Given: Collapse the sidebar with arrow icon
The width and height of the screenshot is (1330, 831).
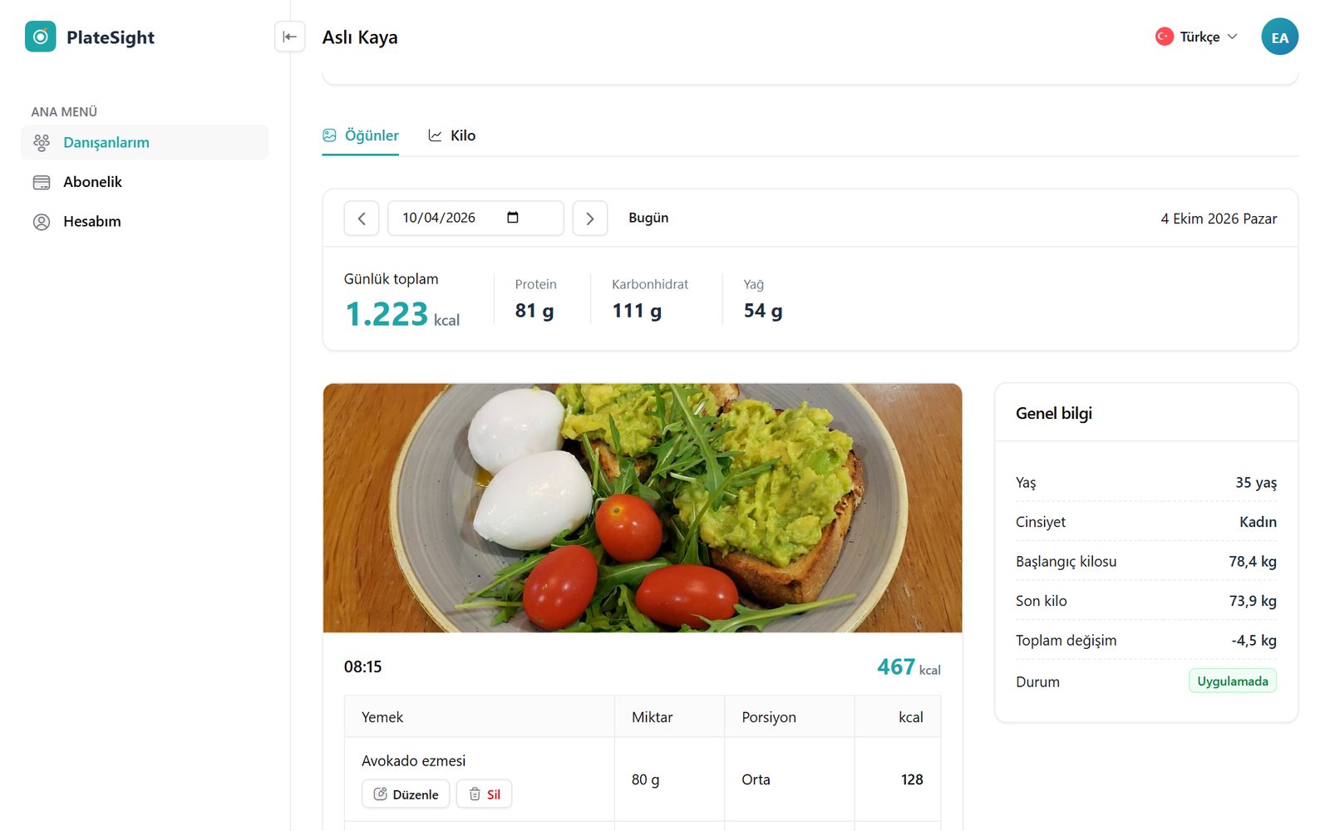Looking at the screenshot, I should (289, 37).
